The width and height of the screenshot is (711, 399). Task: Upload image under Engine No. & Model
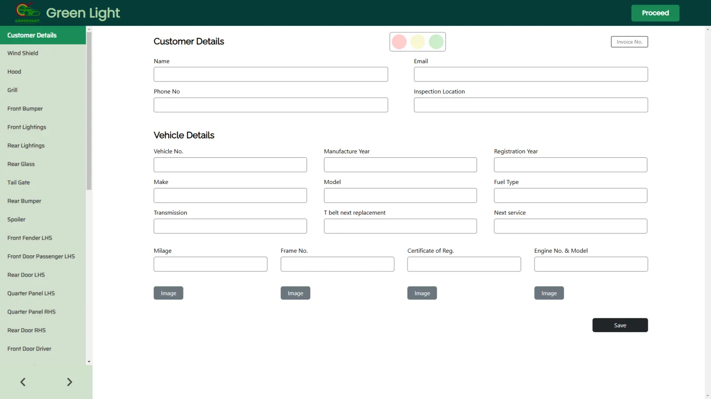point(549,293)
